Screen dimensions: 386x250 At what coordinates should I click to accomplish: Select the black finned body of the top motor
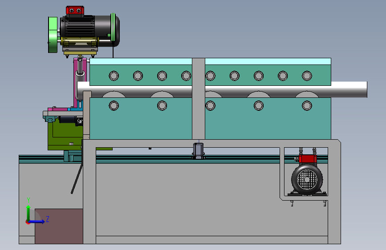point(79,26)
